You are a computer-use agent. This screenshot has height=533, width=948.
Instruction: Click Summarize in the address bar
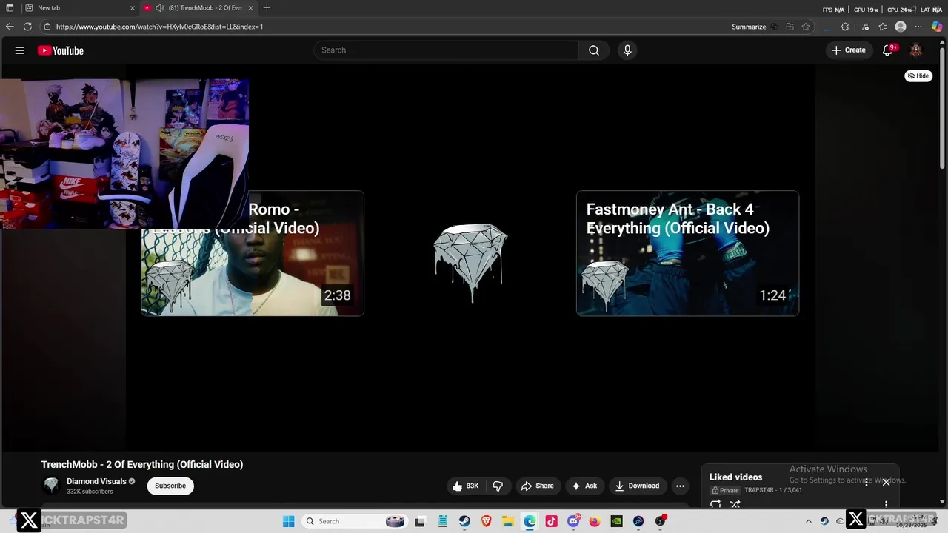coord(749,27)
